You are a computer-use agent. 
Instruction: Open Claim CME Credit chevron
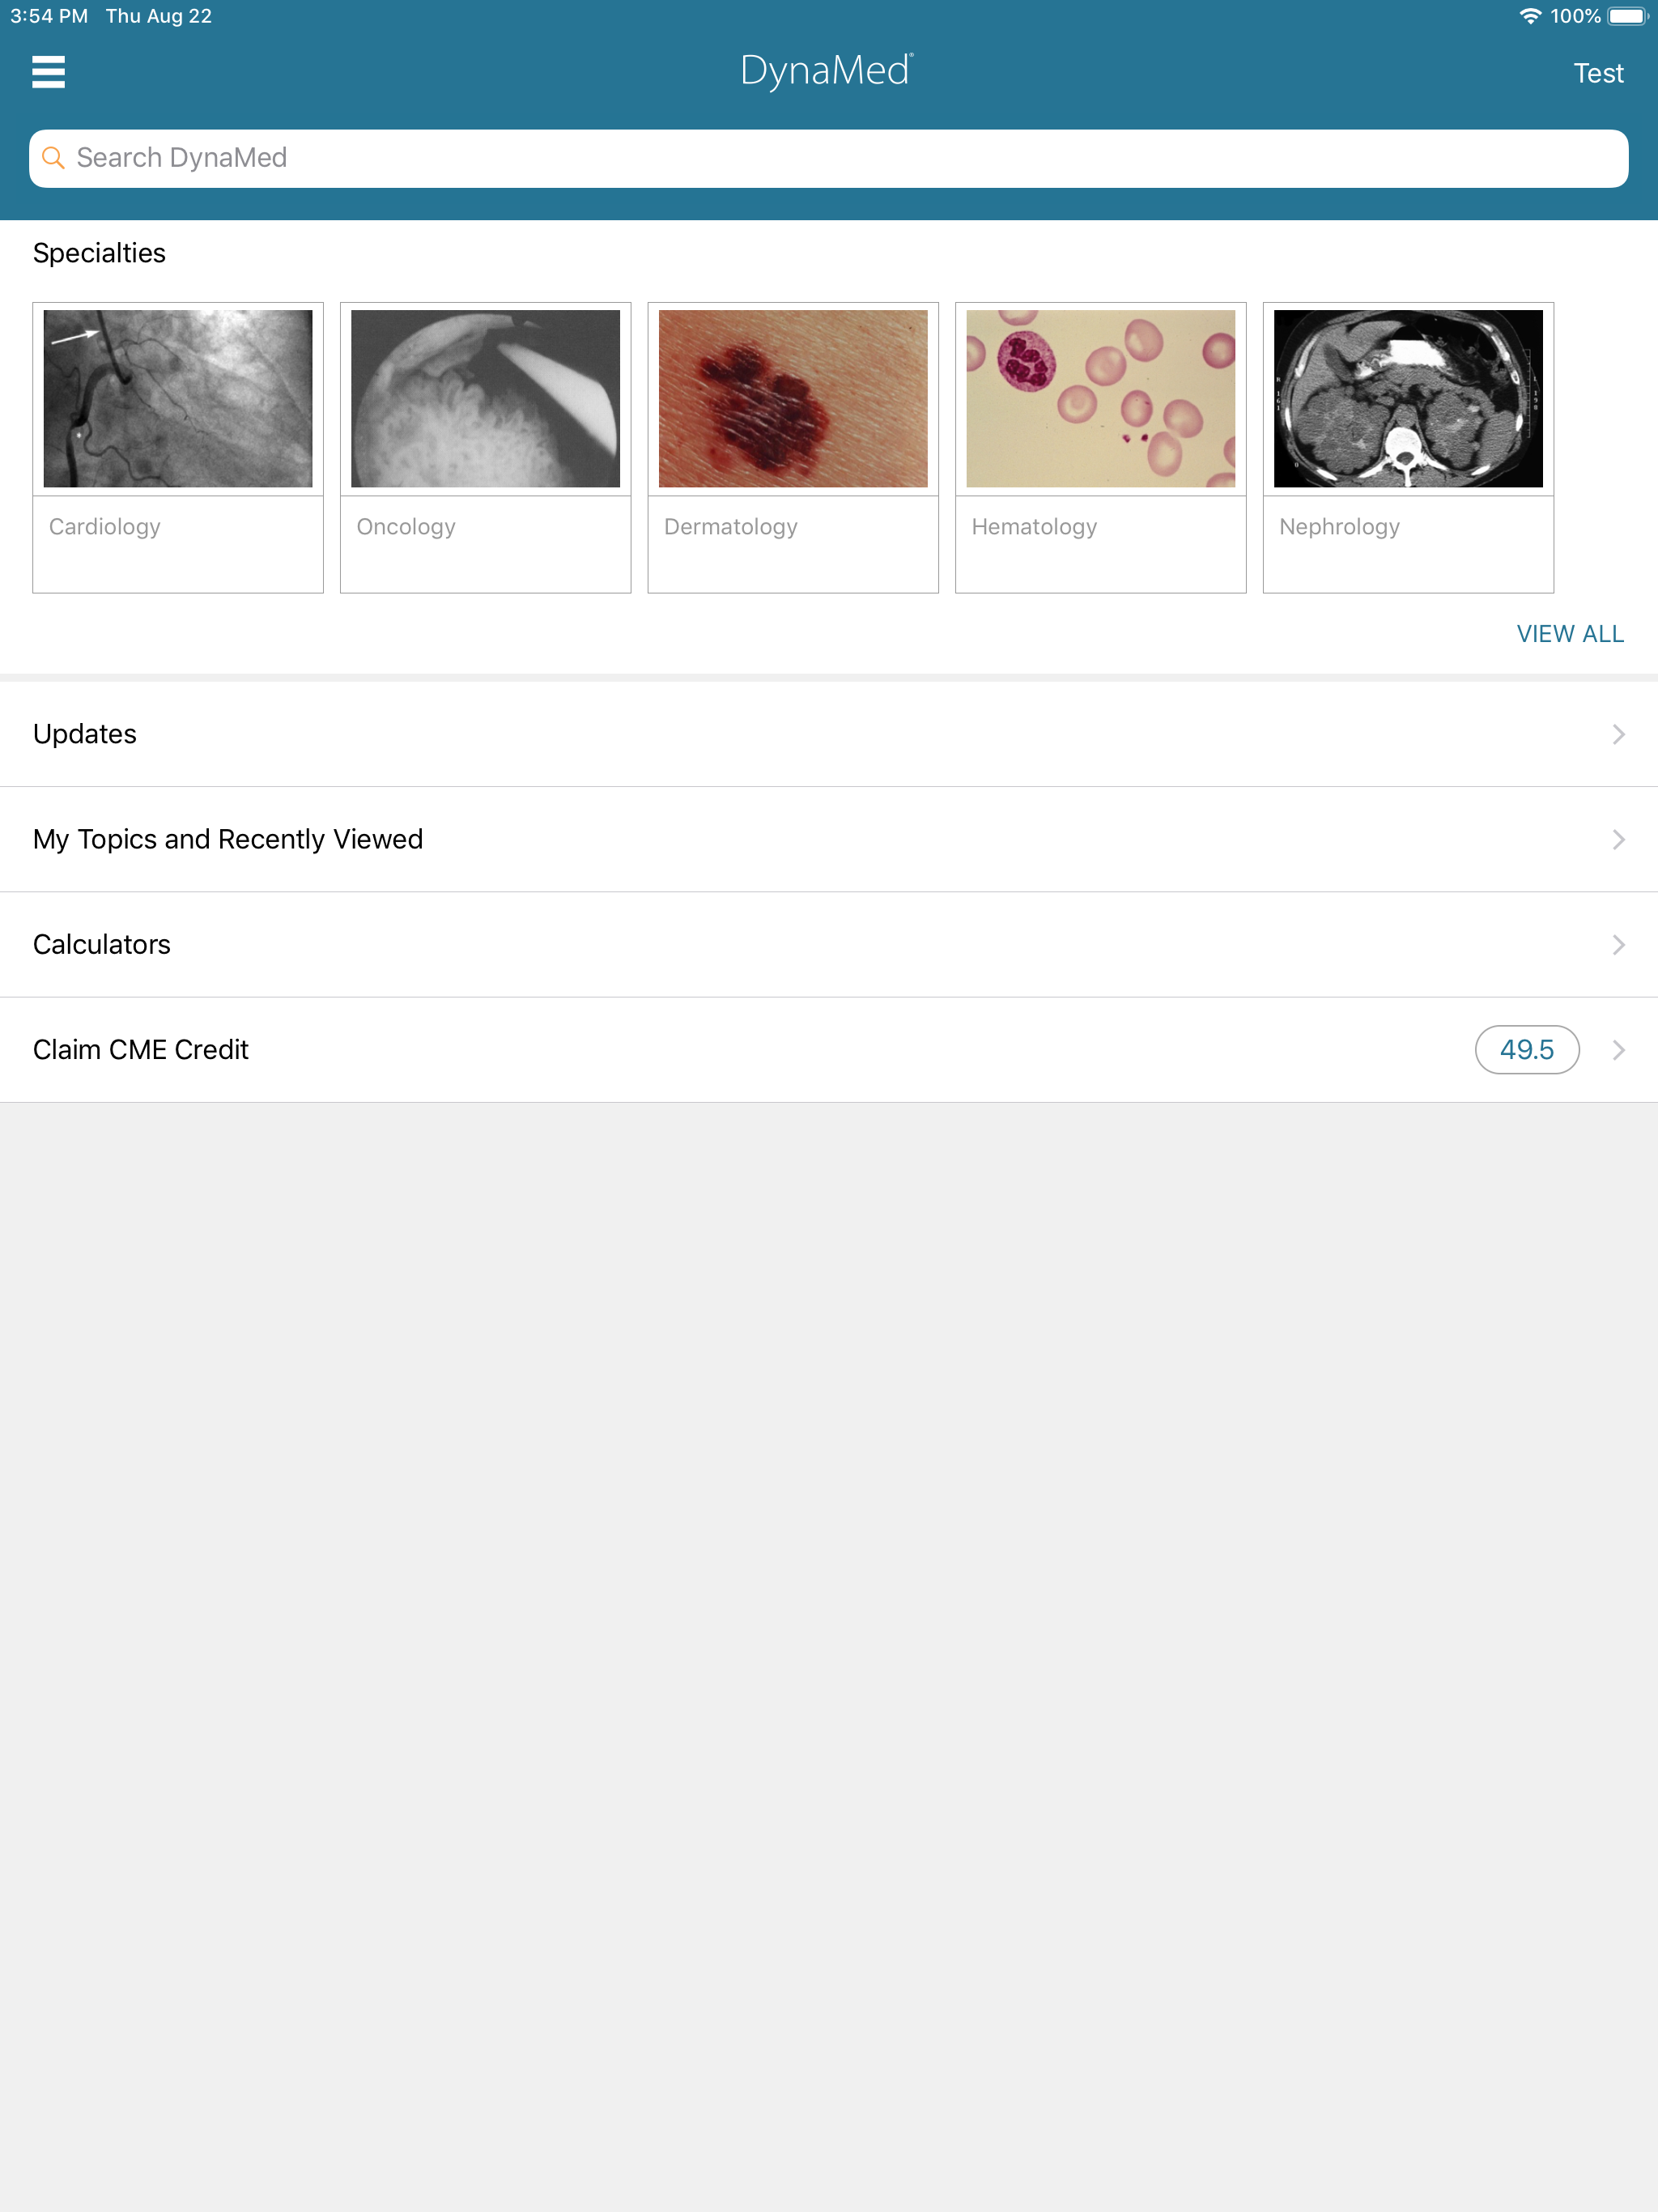[1618, 1050]
